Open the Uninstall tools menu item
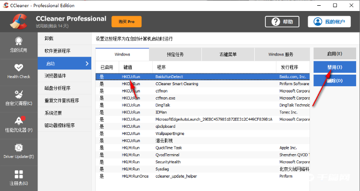The height and width of the screenshot is (191, 360). coord(64,38)
